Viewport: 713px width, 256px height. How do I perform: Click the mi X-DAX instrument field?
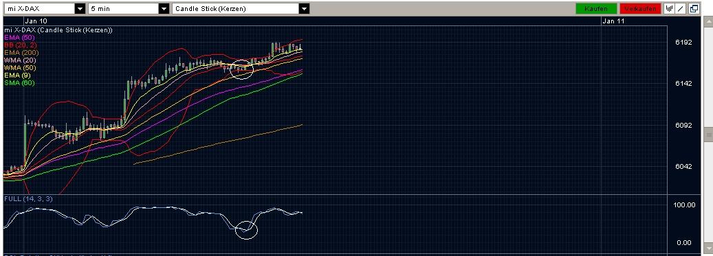point(39,9)
